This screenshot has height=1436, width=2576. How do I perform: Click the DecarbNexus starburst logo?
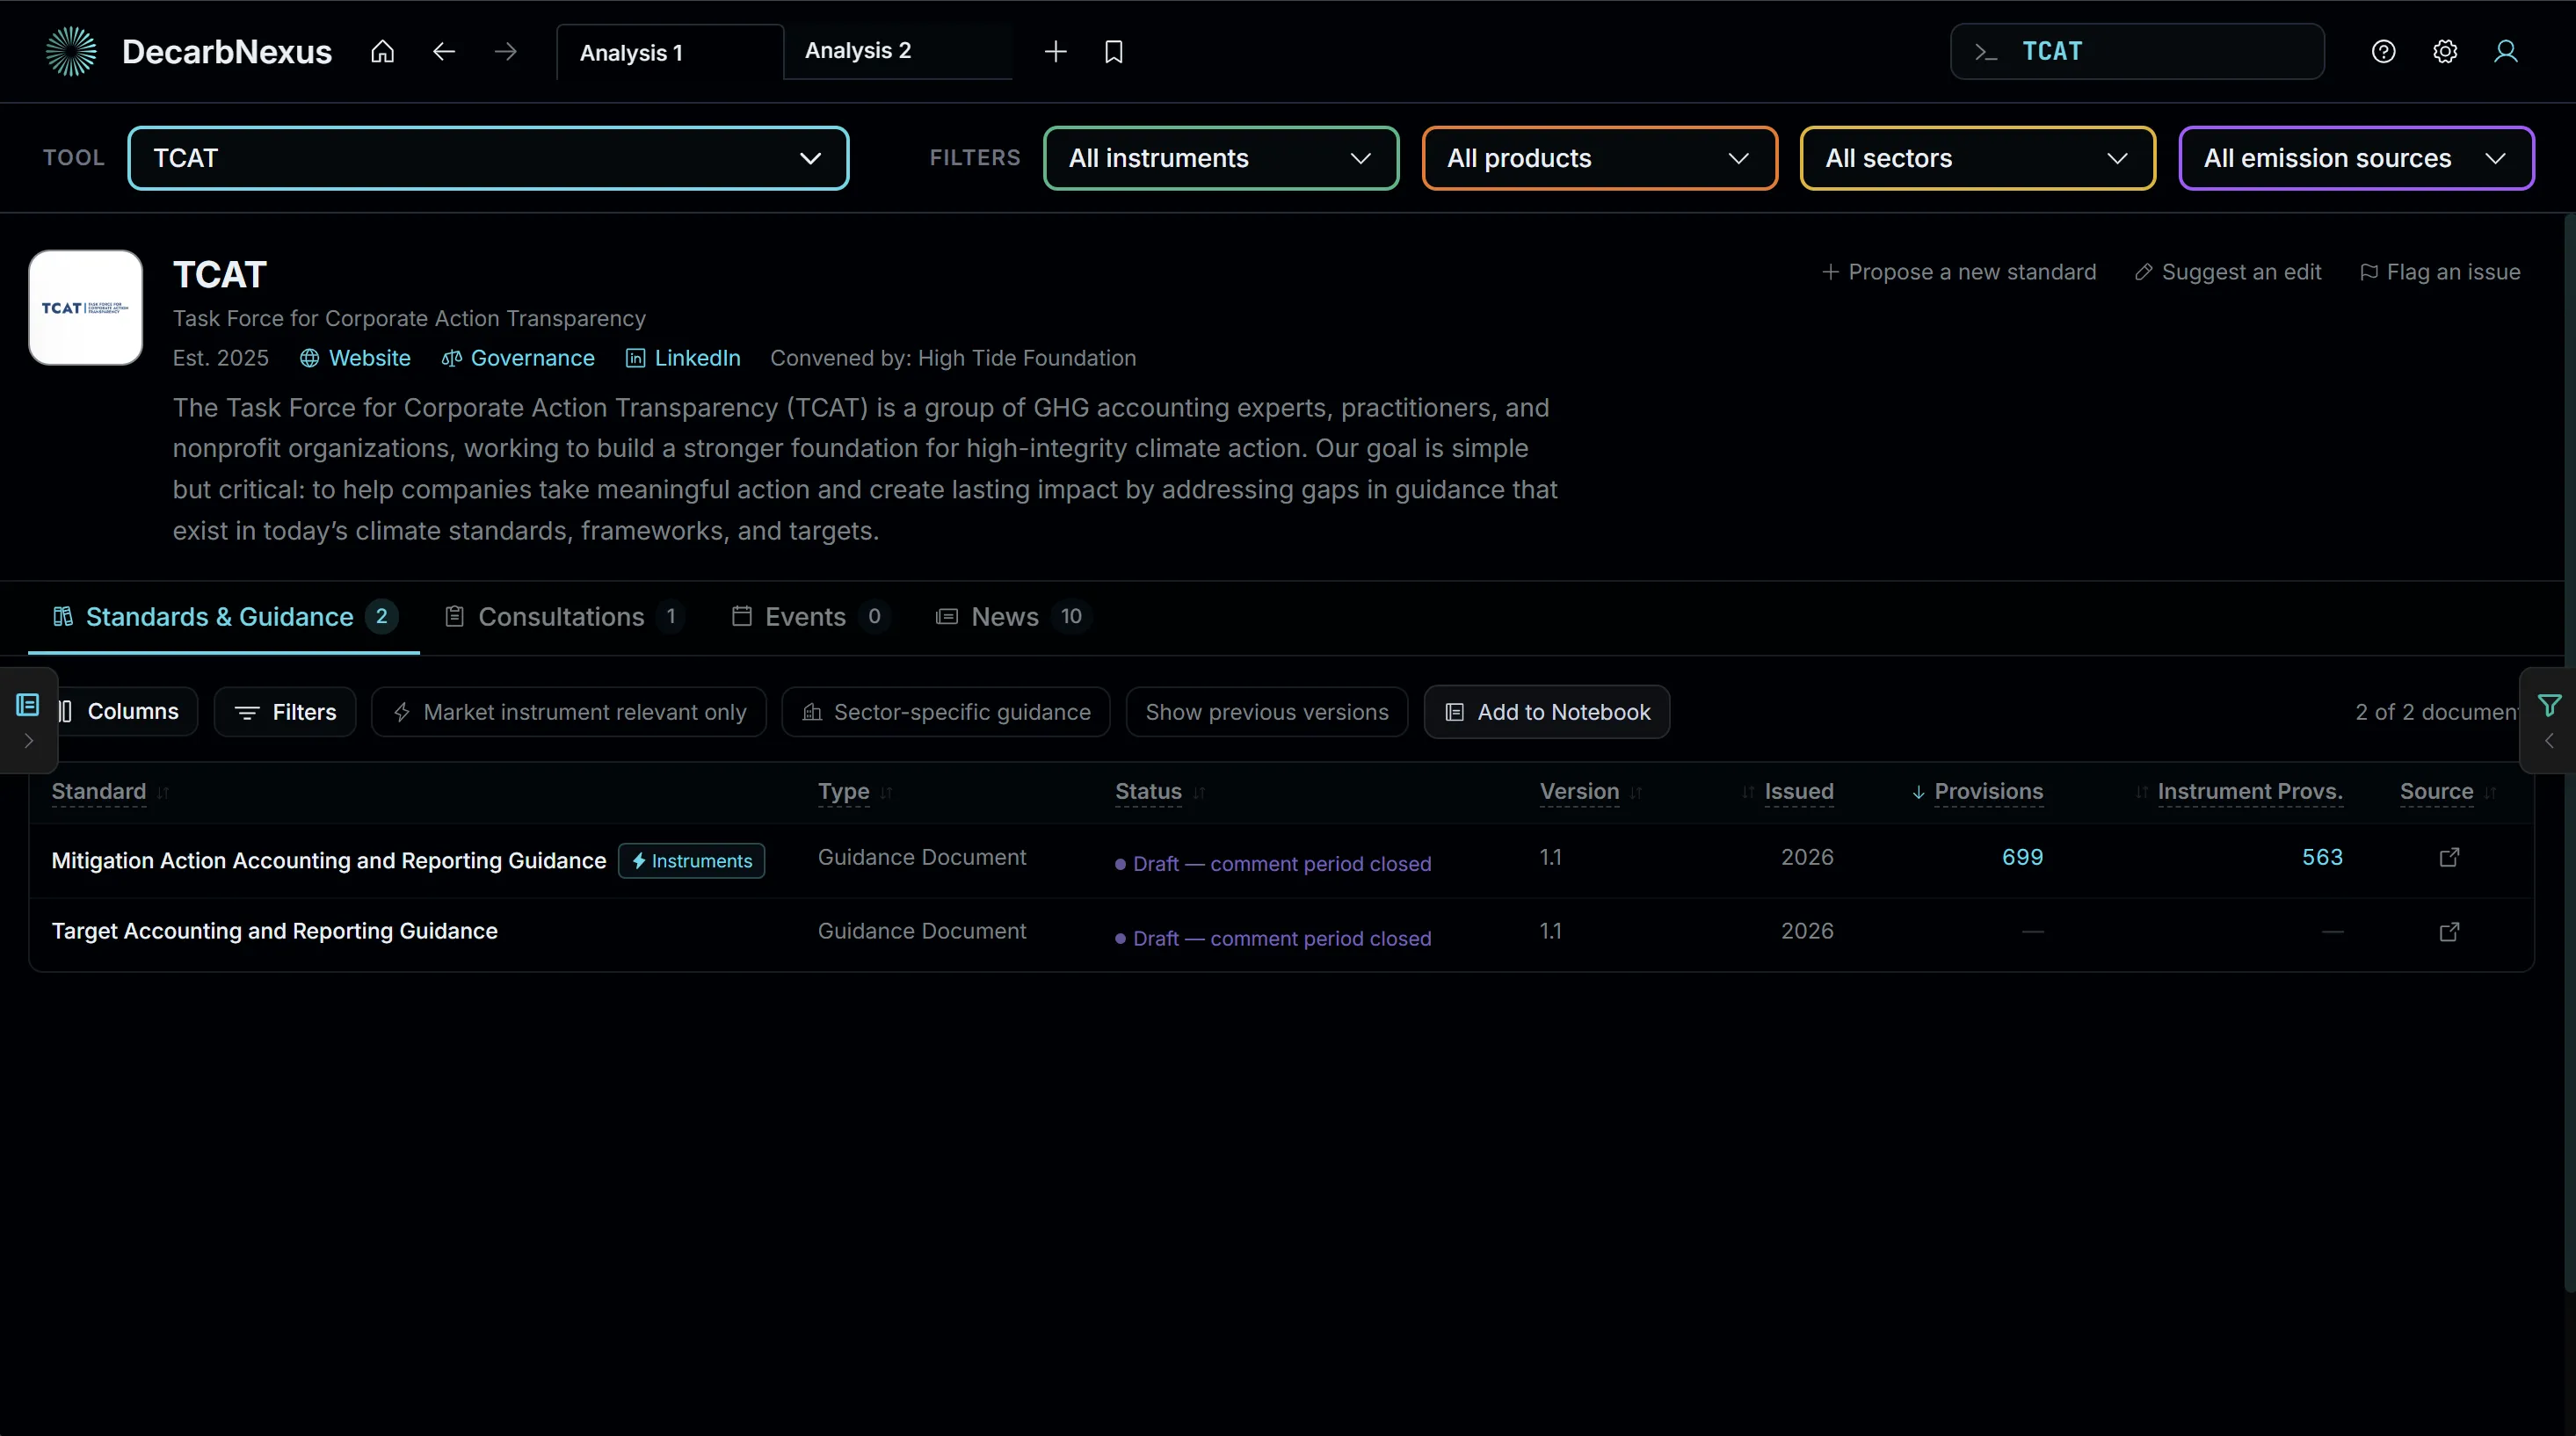71,51
